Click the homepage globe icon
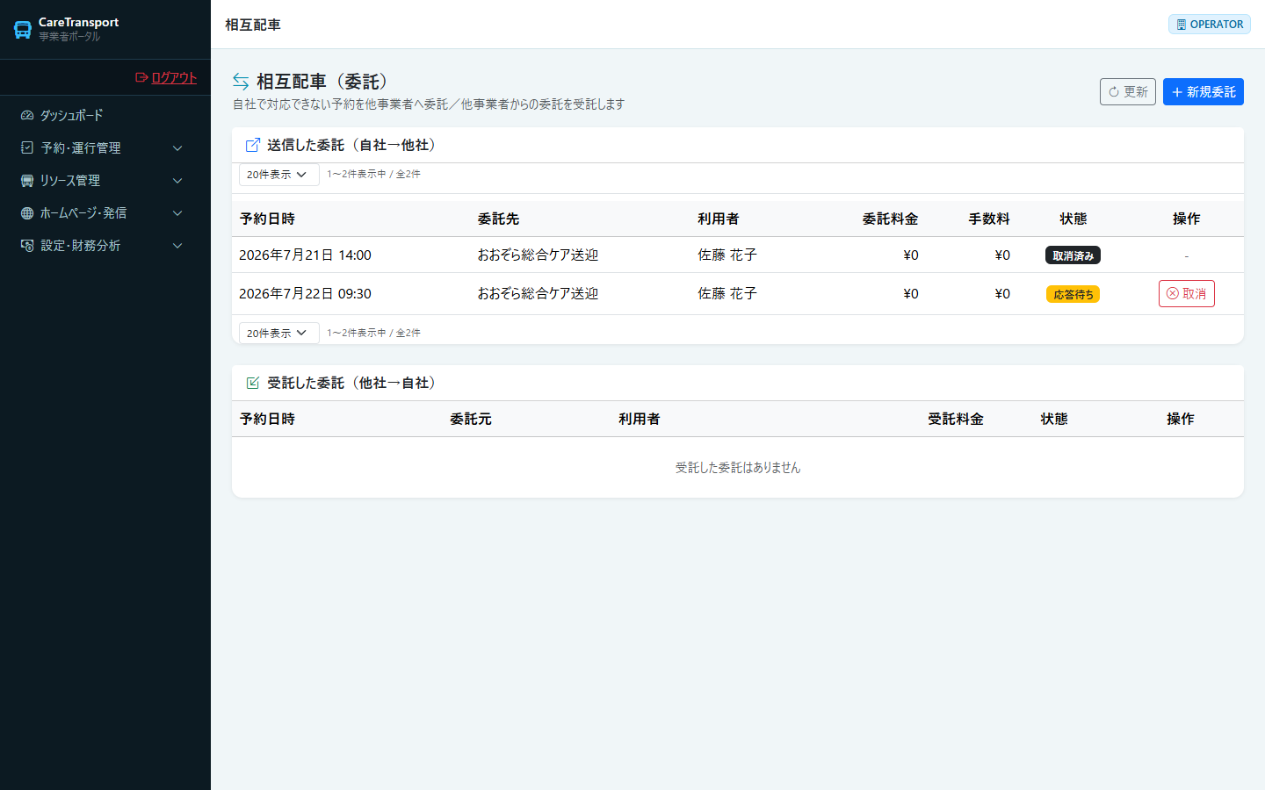The image size is (1265, 790). coord(27,212)
